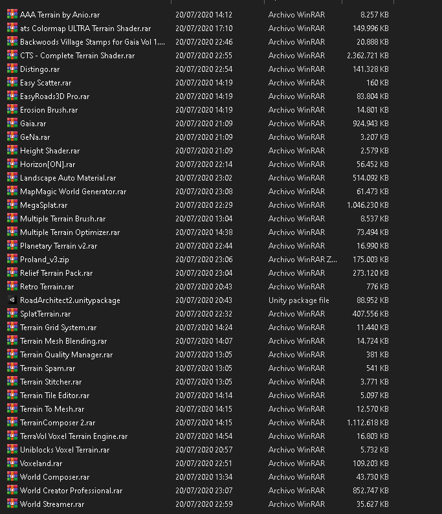The width and height of the screenshot is (442, 514).
Task: Click the Unity icon beside RoadArchitect2.unitypackage
Action: click(12, 300)
